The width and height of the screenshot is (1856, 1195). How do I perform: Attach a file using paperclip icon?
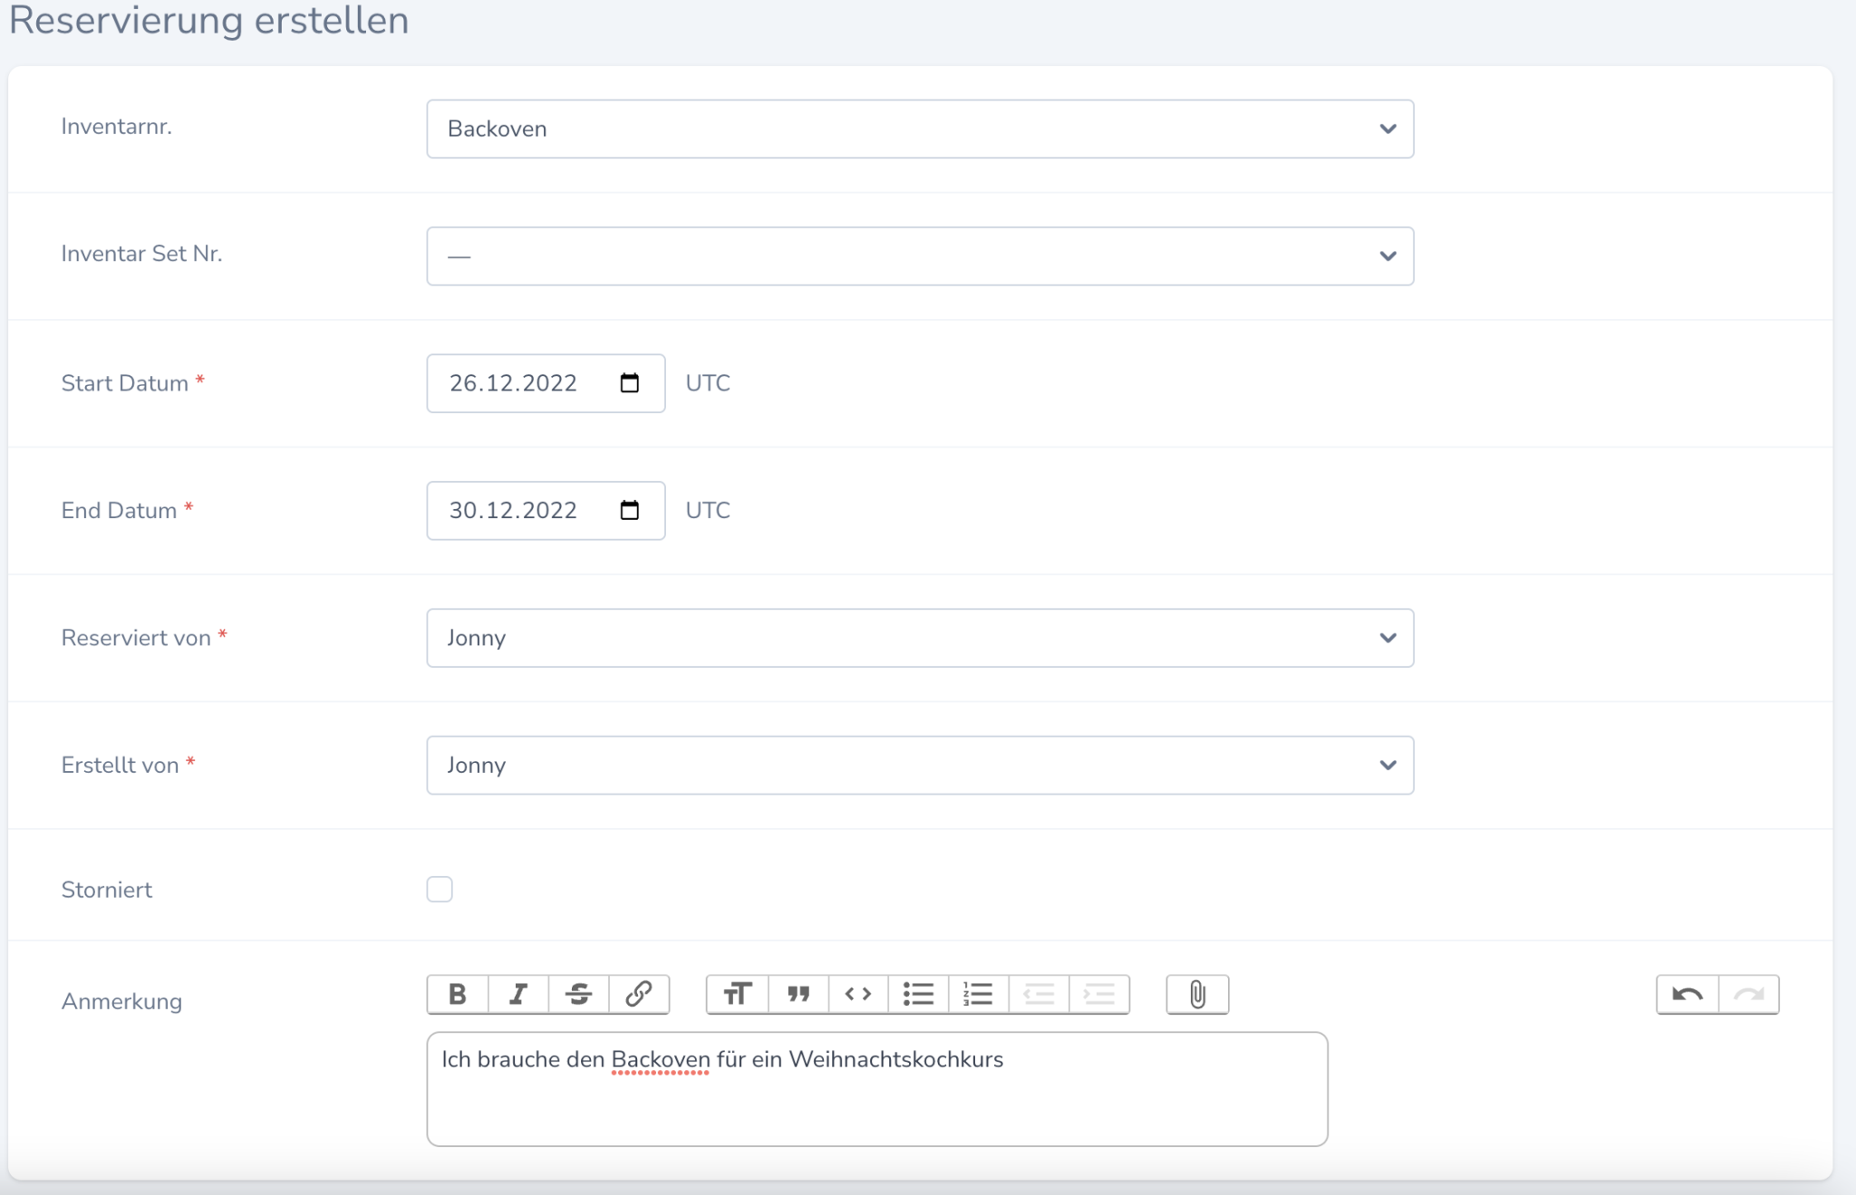pyautogui.click(x=1197, y=995)
